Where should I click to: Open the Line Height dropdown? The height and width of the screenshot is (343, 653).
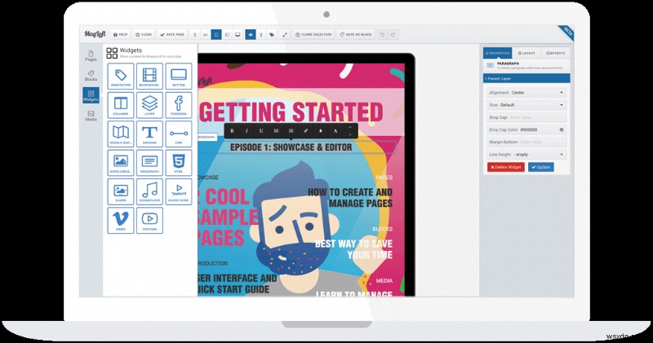[526, 154]
